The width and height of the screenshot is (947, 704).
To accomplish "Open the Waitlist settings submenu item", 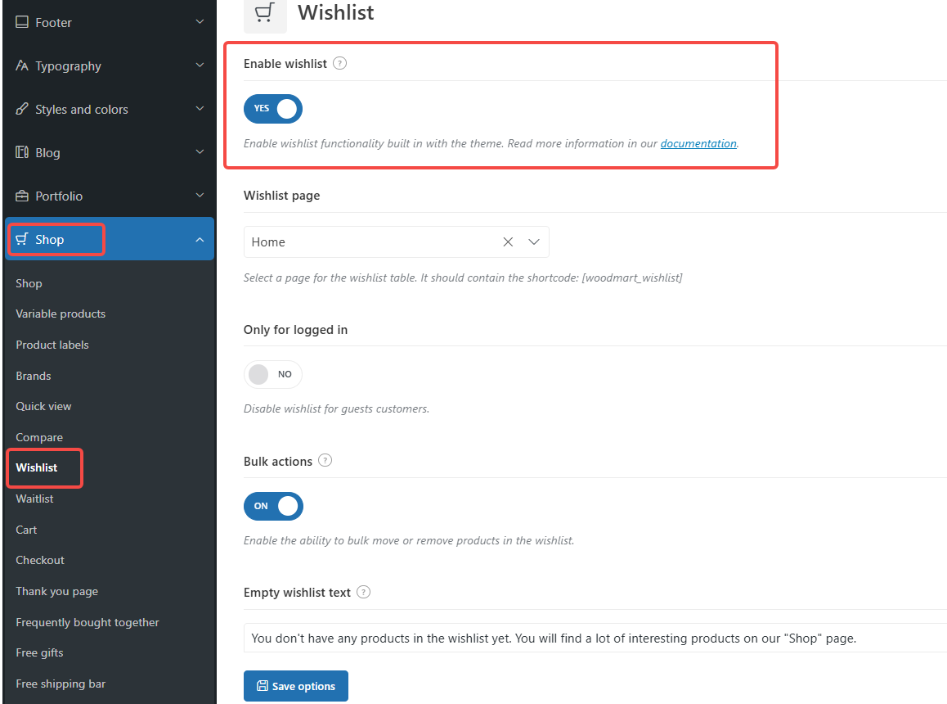I will click(34, 499).
